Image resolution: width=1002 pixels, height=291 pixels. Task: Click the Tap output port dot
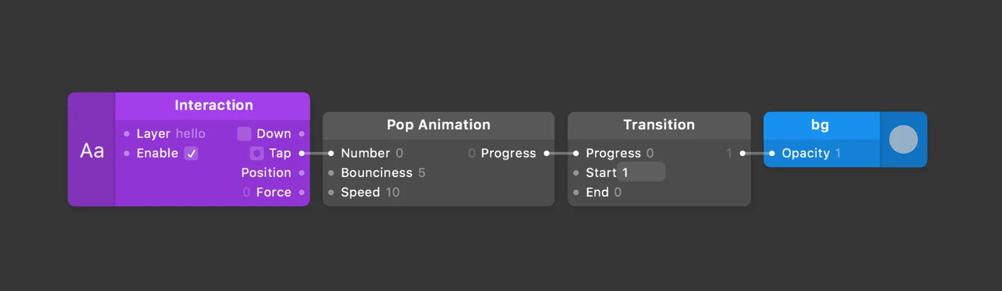(x=301, y=153)
